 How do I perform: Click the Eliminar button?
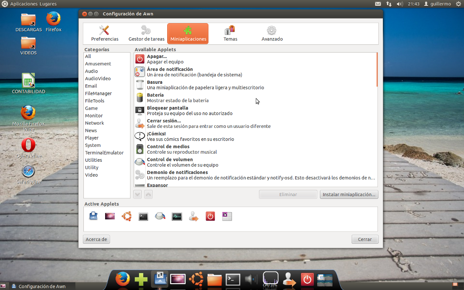coord(288,194)
